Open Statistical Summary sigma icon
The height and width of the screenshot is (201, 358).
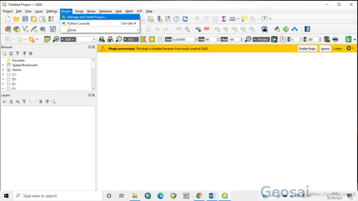point(224,19)
